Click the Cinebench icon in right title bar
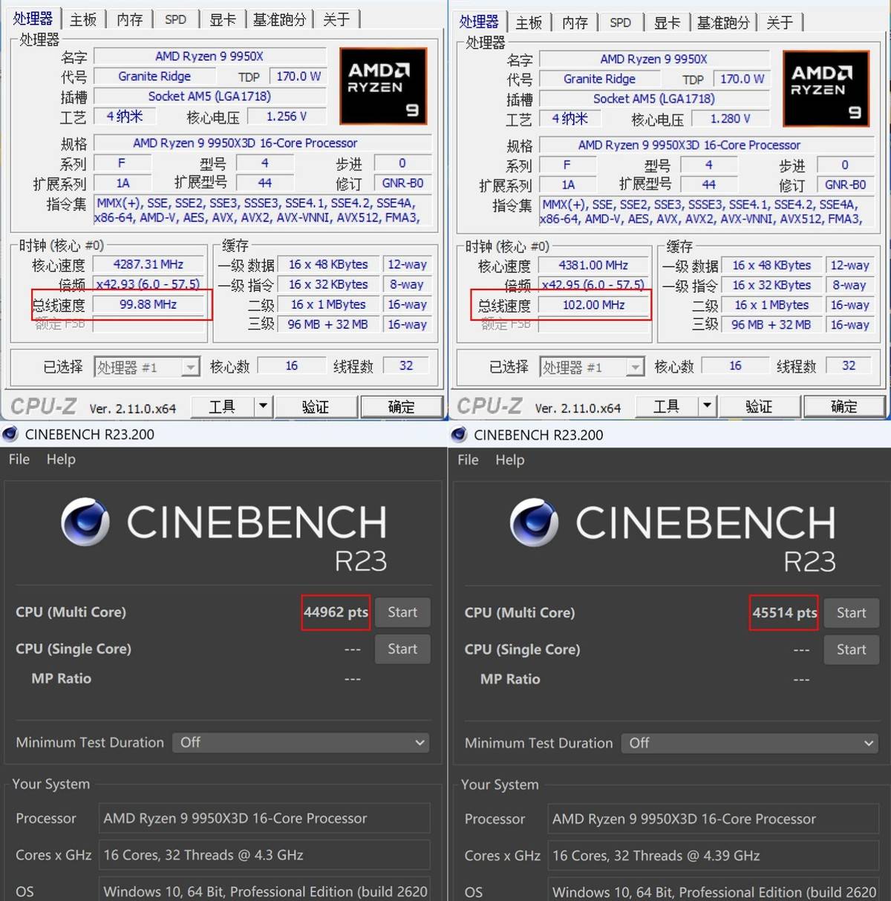This screenshot has width=891, height=901. 459,434
